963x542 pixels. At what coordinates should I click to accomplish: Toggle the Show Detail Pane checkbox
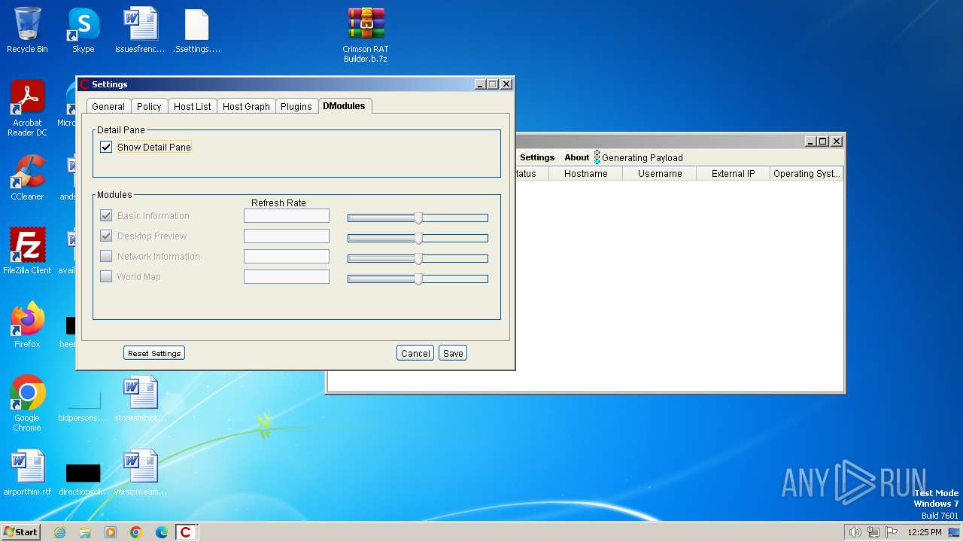click(x=106, y=148)
